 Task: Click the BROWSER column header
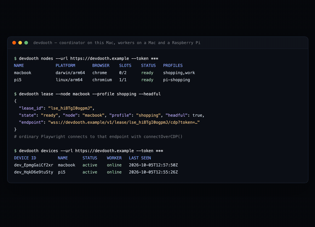point(101,66)
